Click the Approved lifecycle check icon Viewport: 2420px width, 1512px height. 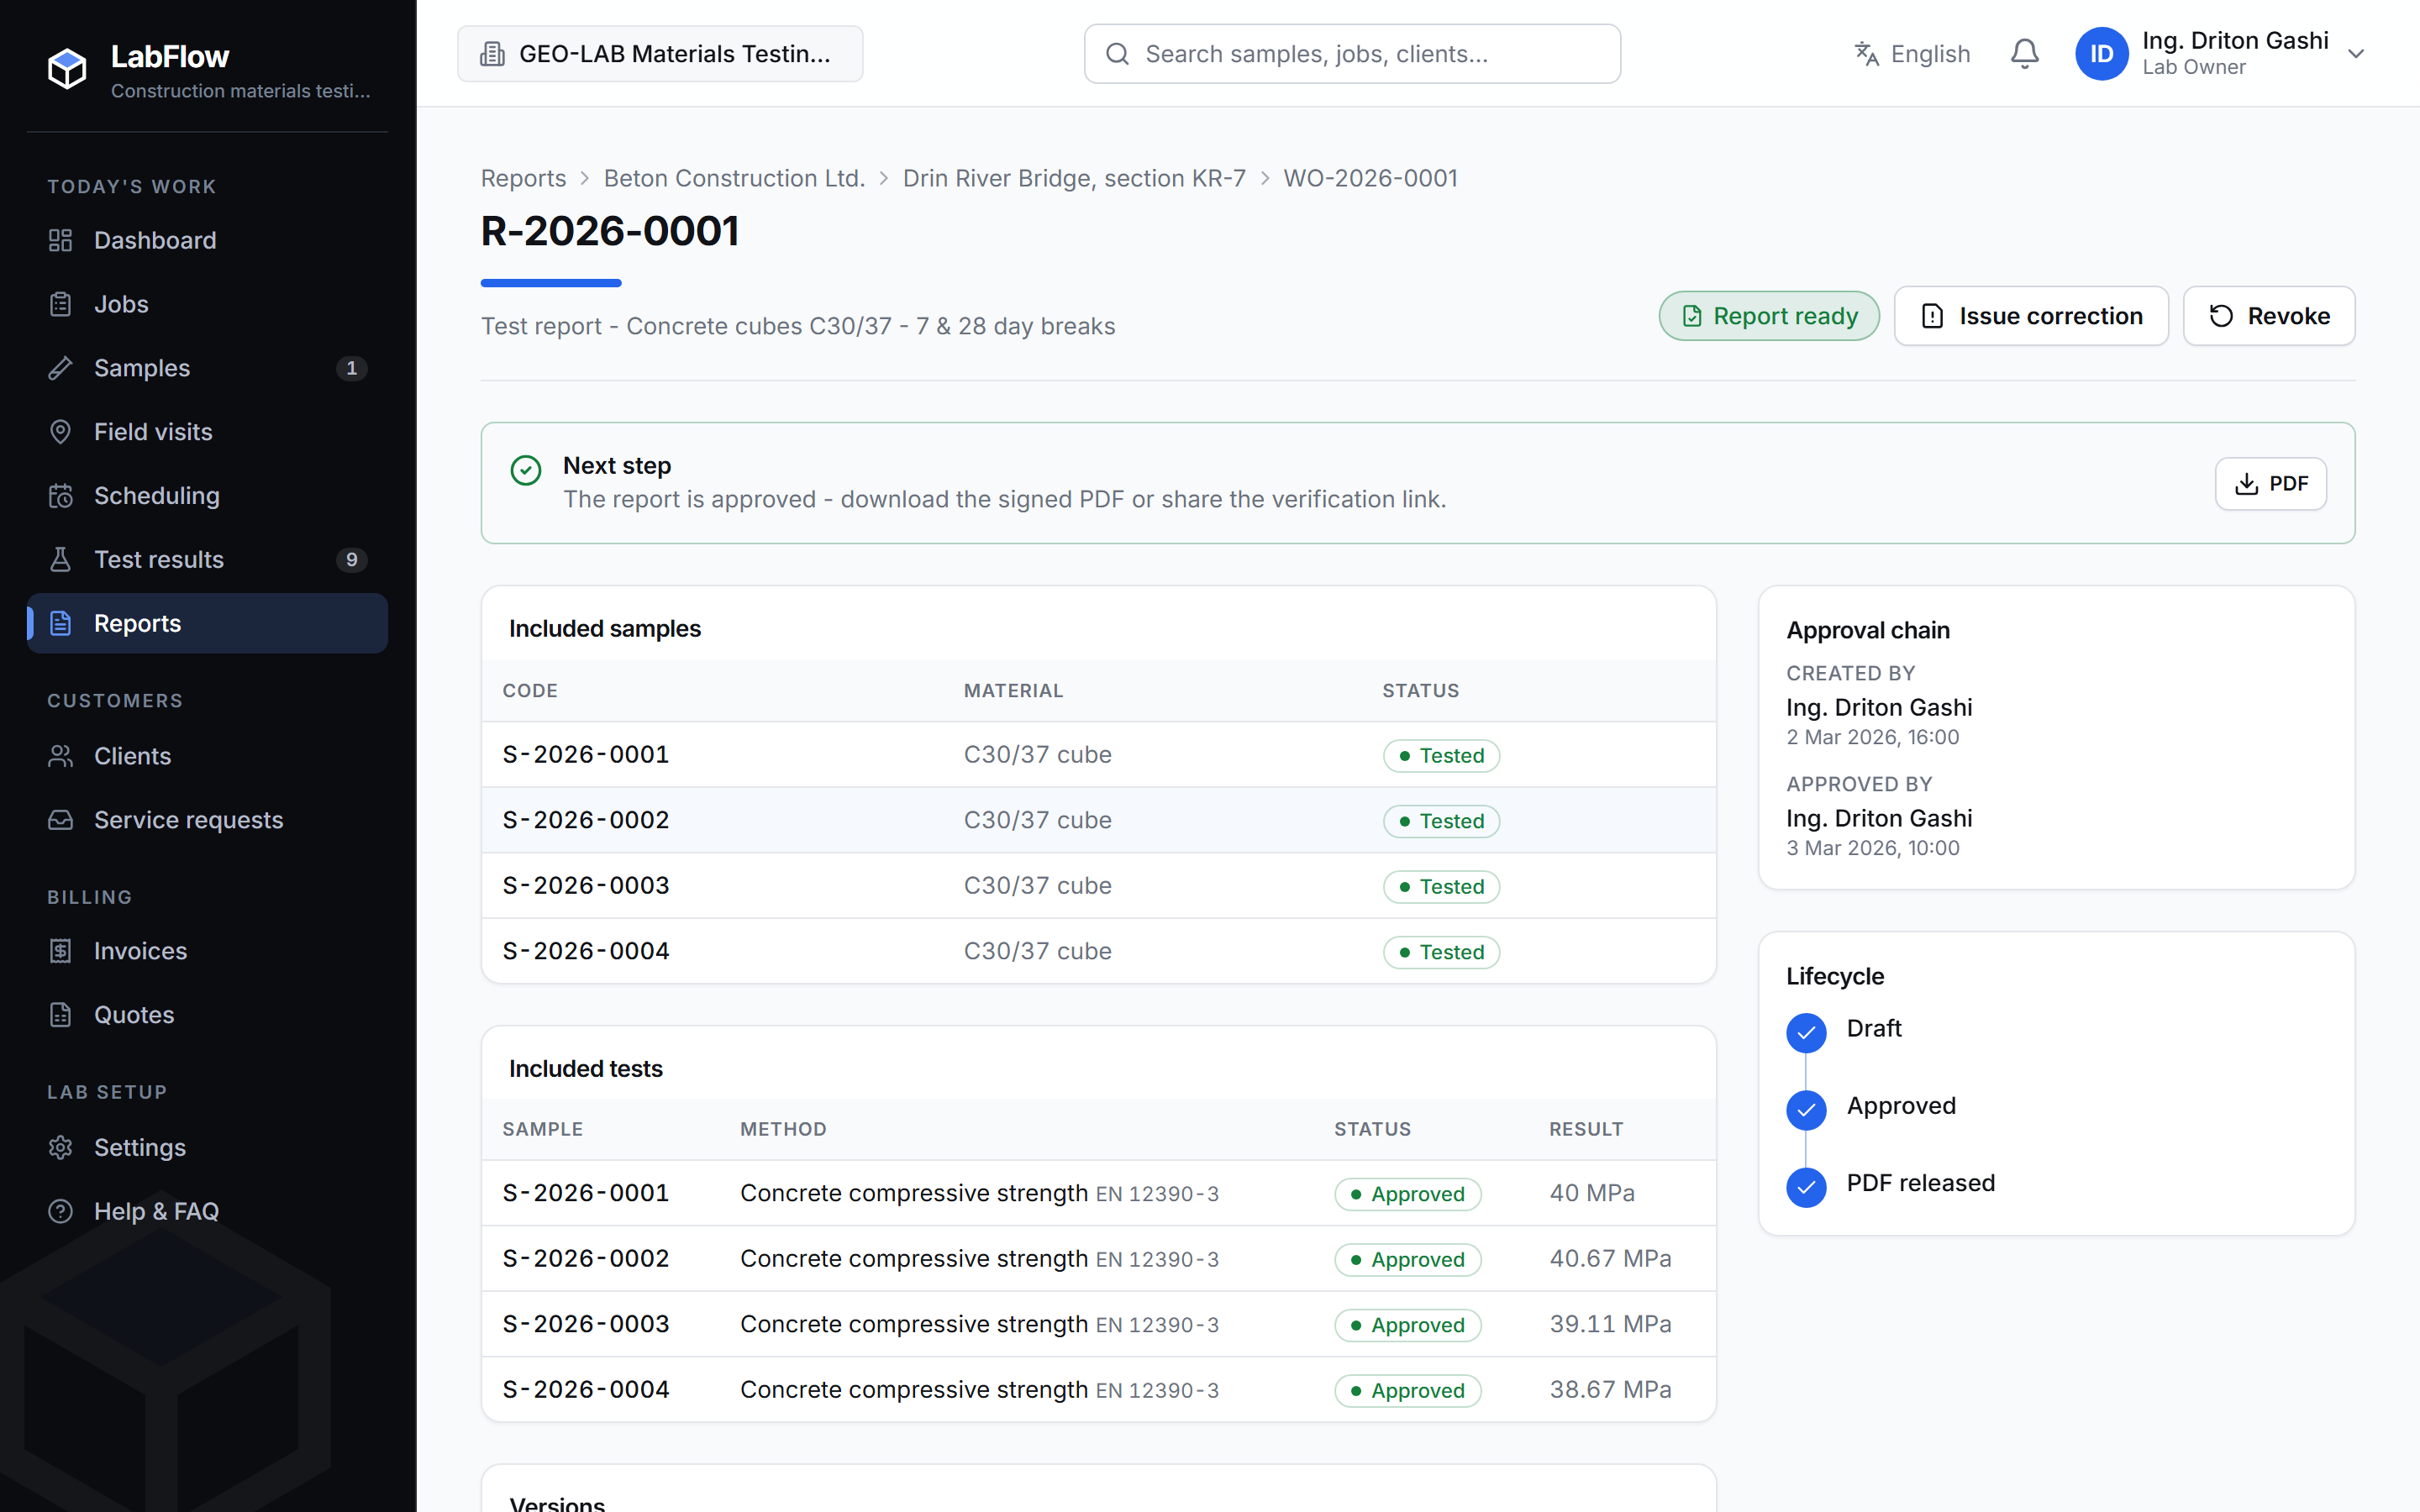click(x=1806, y=1110)
